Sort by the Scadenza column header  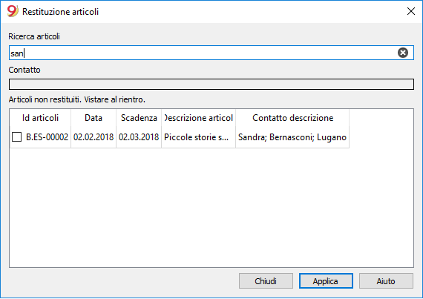[139, 118]
